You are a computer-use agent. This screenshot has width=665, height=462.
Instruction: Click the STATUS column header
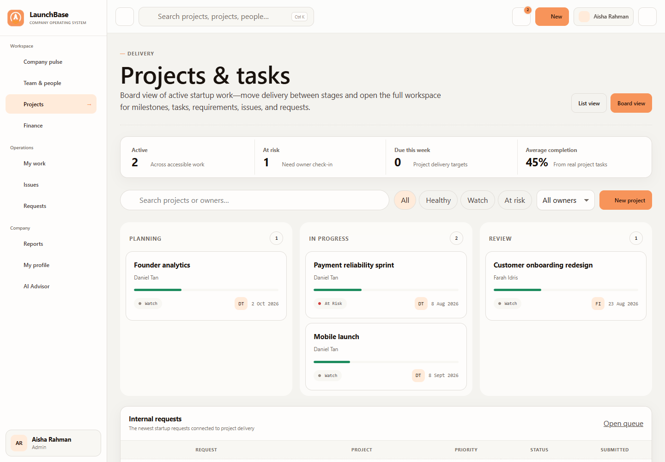point(539,450)
